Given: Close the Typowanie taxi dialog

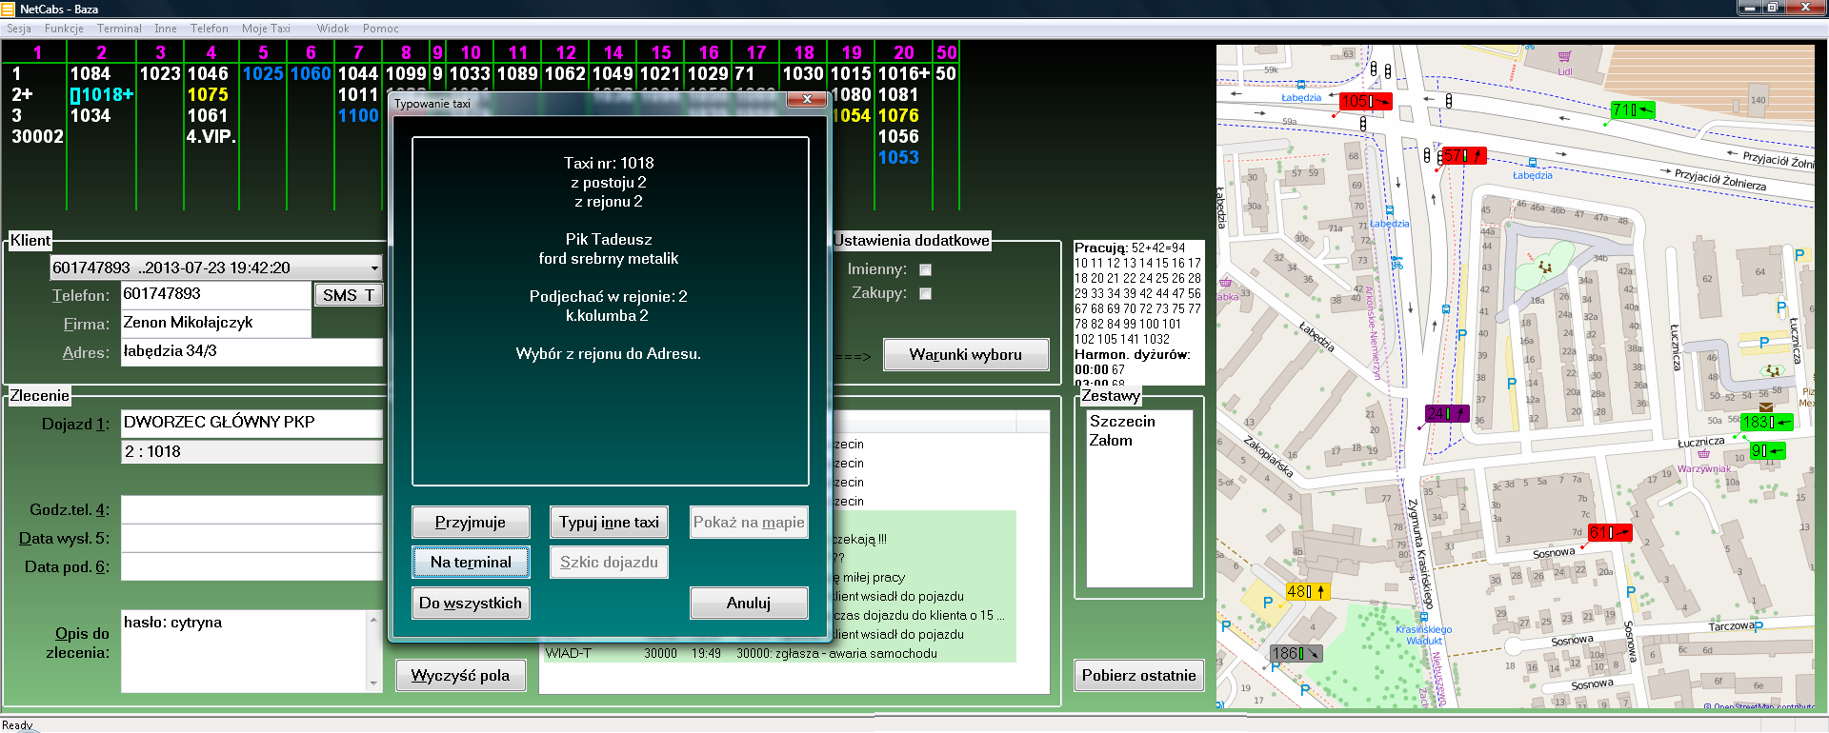Looking at the screenshot, I should click(x=807, y=100).
